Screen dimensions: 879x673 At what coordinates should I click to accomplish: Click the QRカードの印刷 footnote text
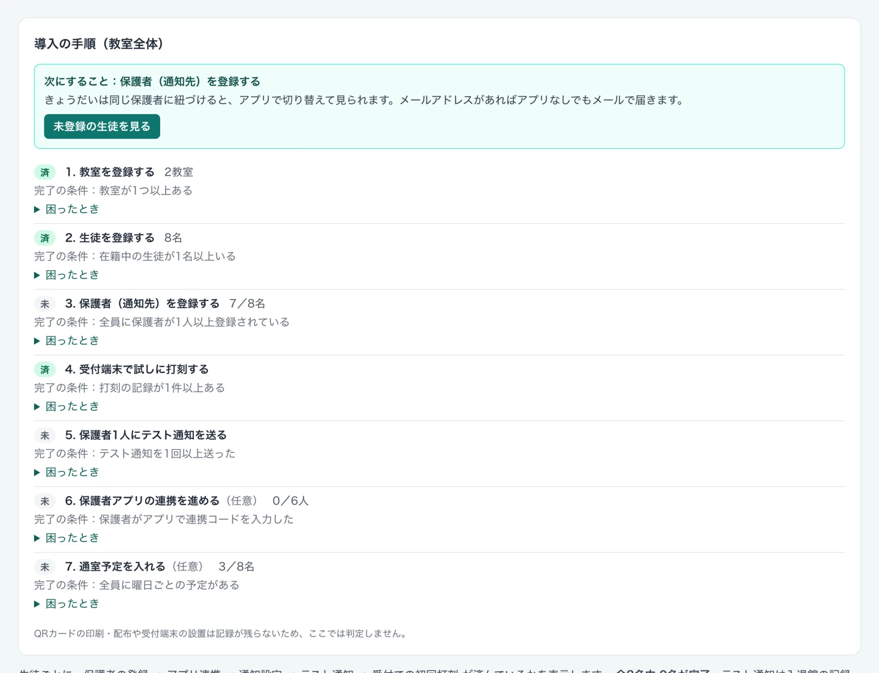point(220,633)
